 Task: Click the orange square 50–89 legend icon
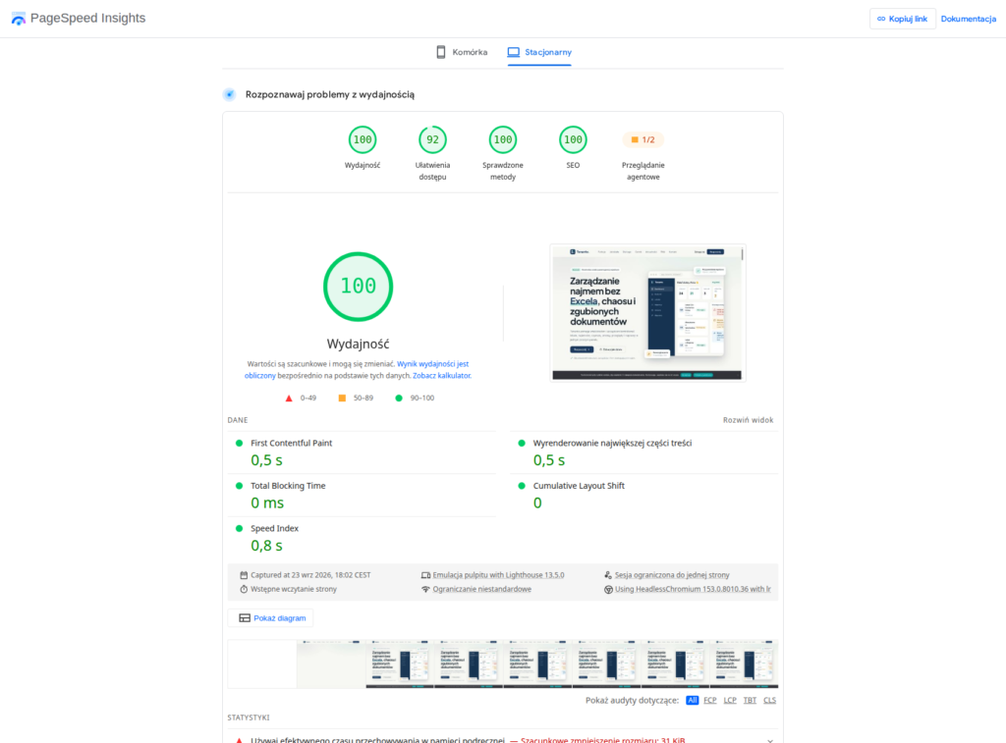tap(342, 398)
